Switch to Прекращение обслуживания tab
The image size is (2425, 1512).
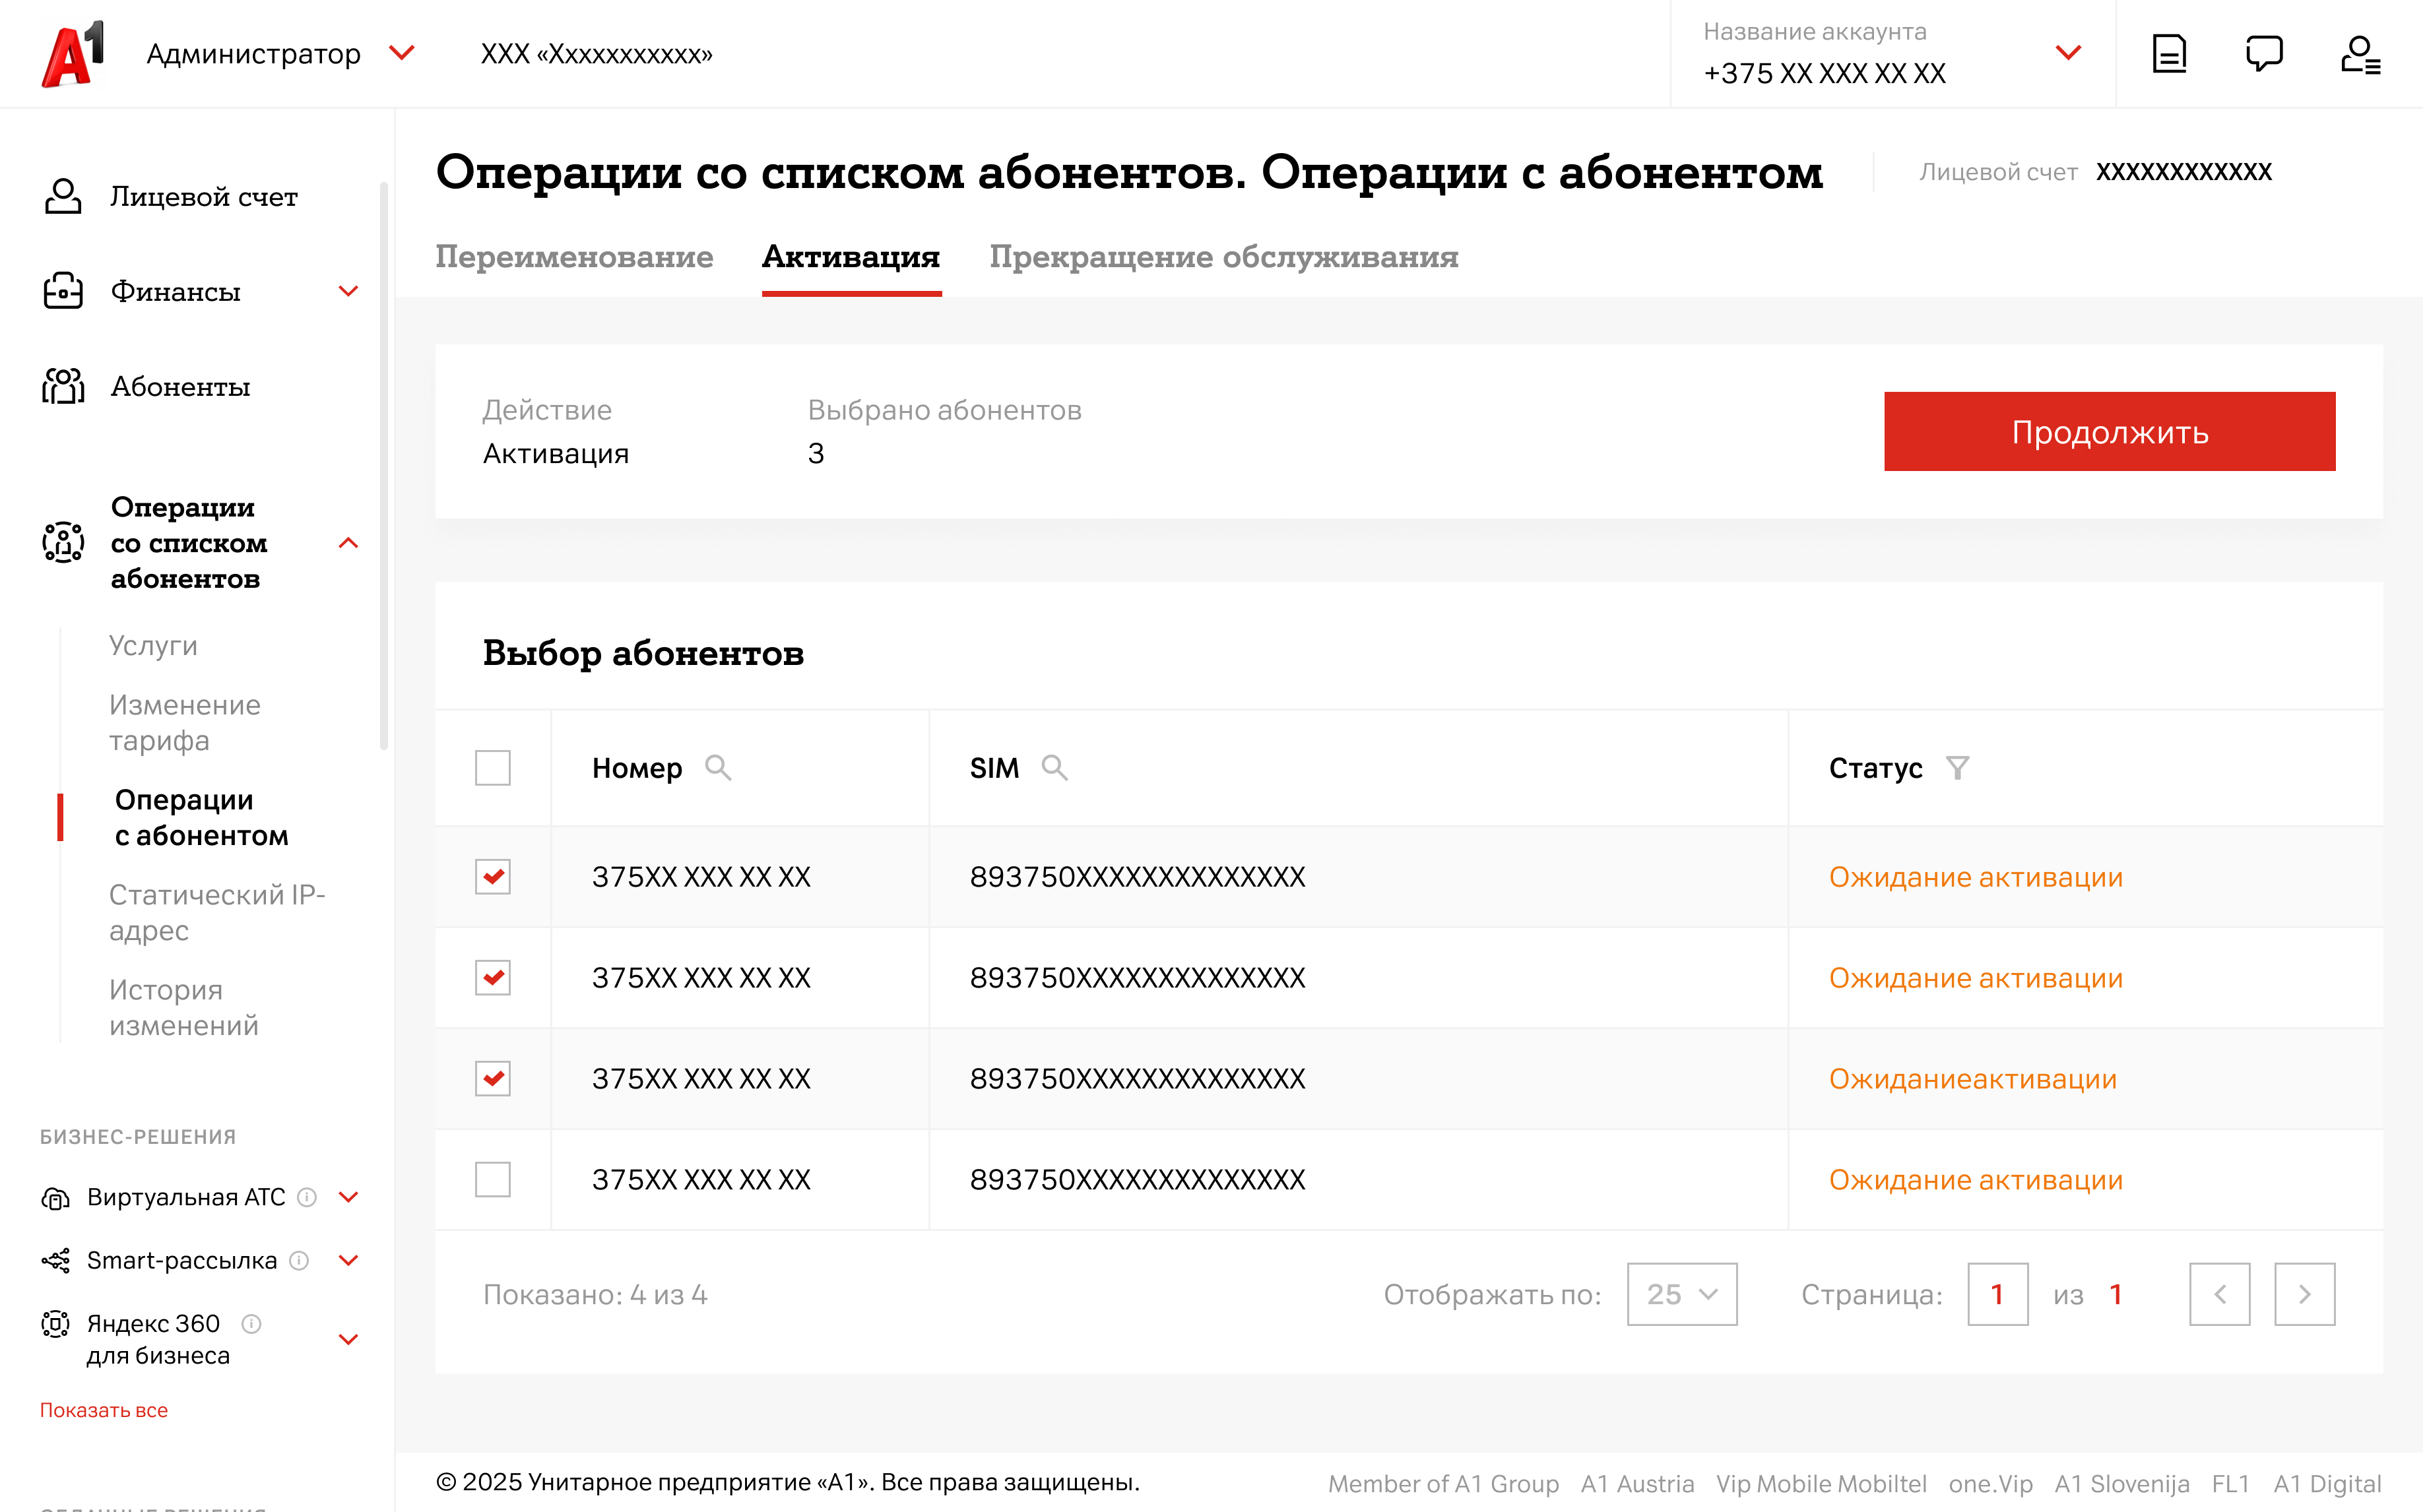click(1223, 257)
